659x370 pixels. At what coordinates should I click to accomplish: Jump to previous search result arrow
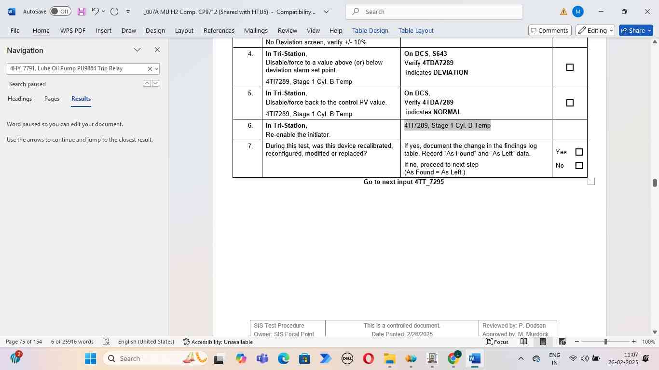coord(147,83)
